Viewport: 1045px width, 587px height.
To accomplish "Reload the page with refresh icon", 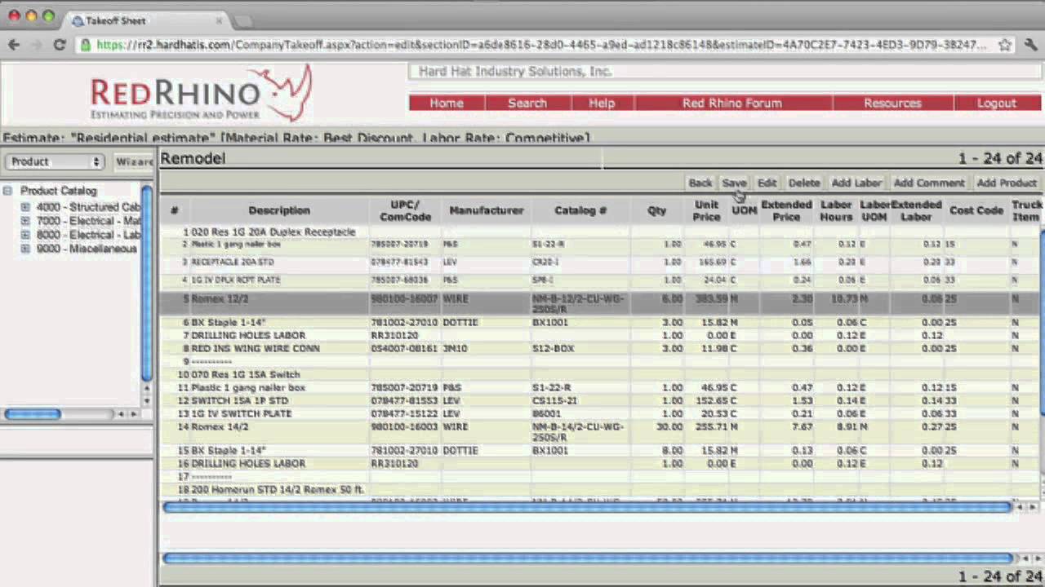I will (x=59, y=45).
